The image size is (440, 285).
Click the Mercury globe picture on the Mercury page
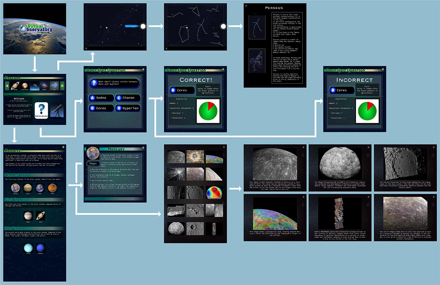point(92,153)
